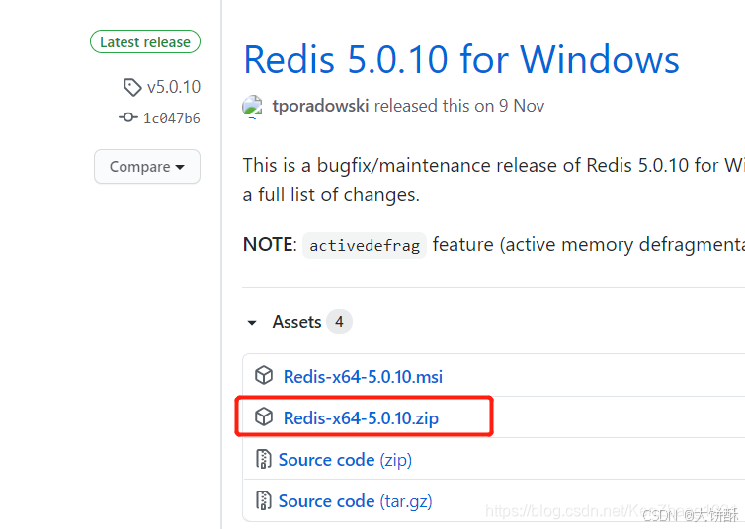
Task: Click the commit icon beside 1c047b6
Action: click(x=127, y=117)
